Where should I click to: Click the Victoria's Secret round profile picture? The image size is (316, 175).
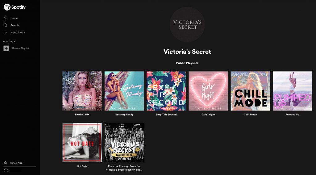tap(187, 24)
